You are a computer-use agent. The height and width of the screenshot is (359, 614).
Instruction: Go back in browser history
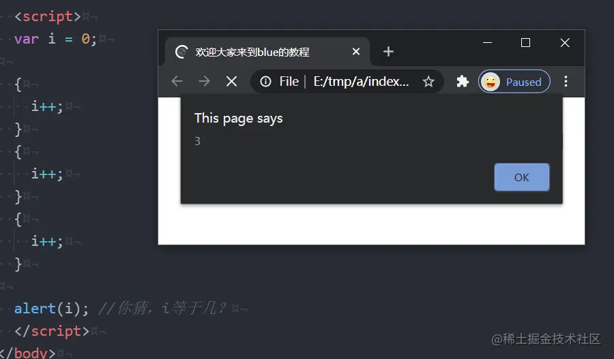tap(177, 81)
